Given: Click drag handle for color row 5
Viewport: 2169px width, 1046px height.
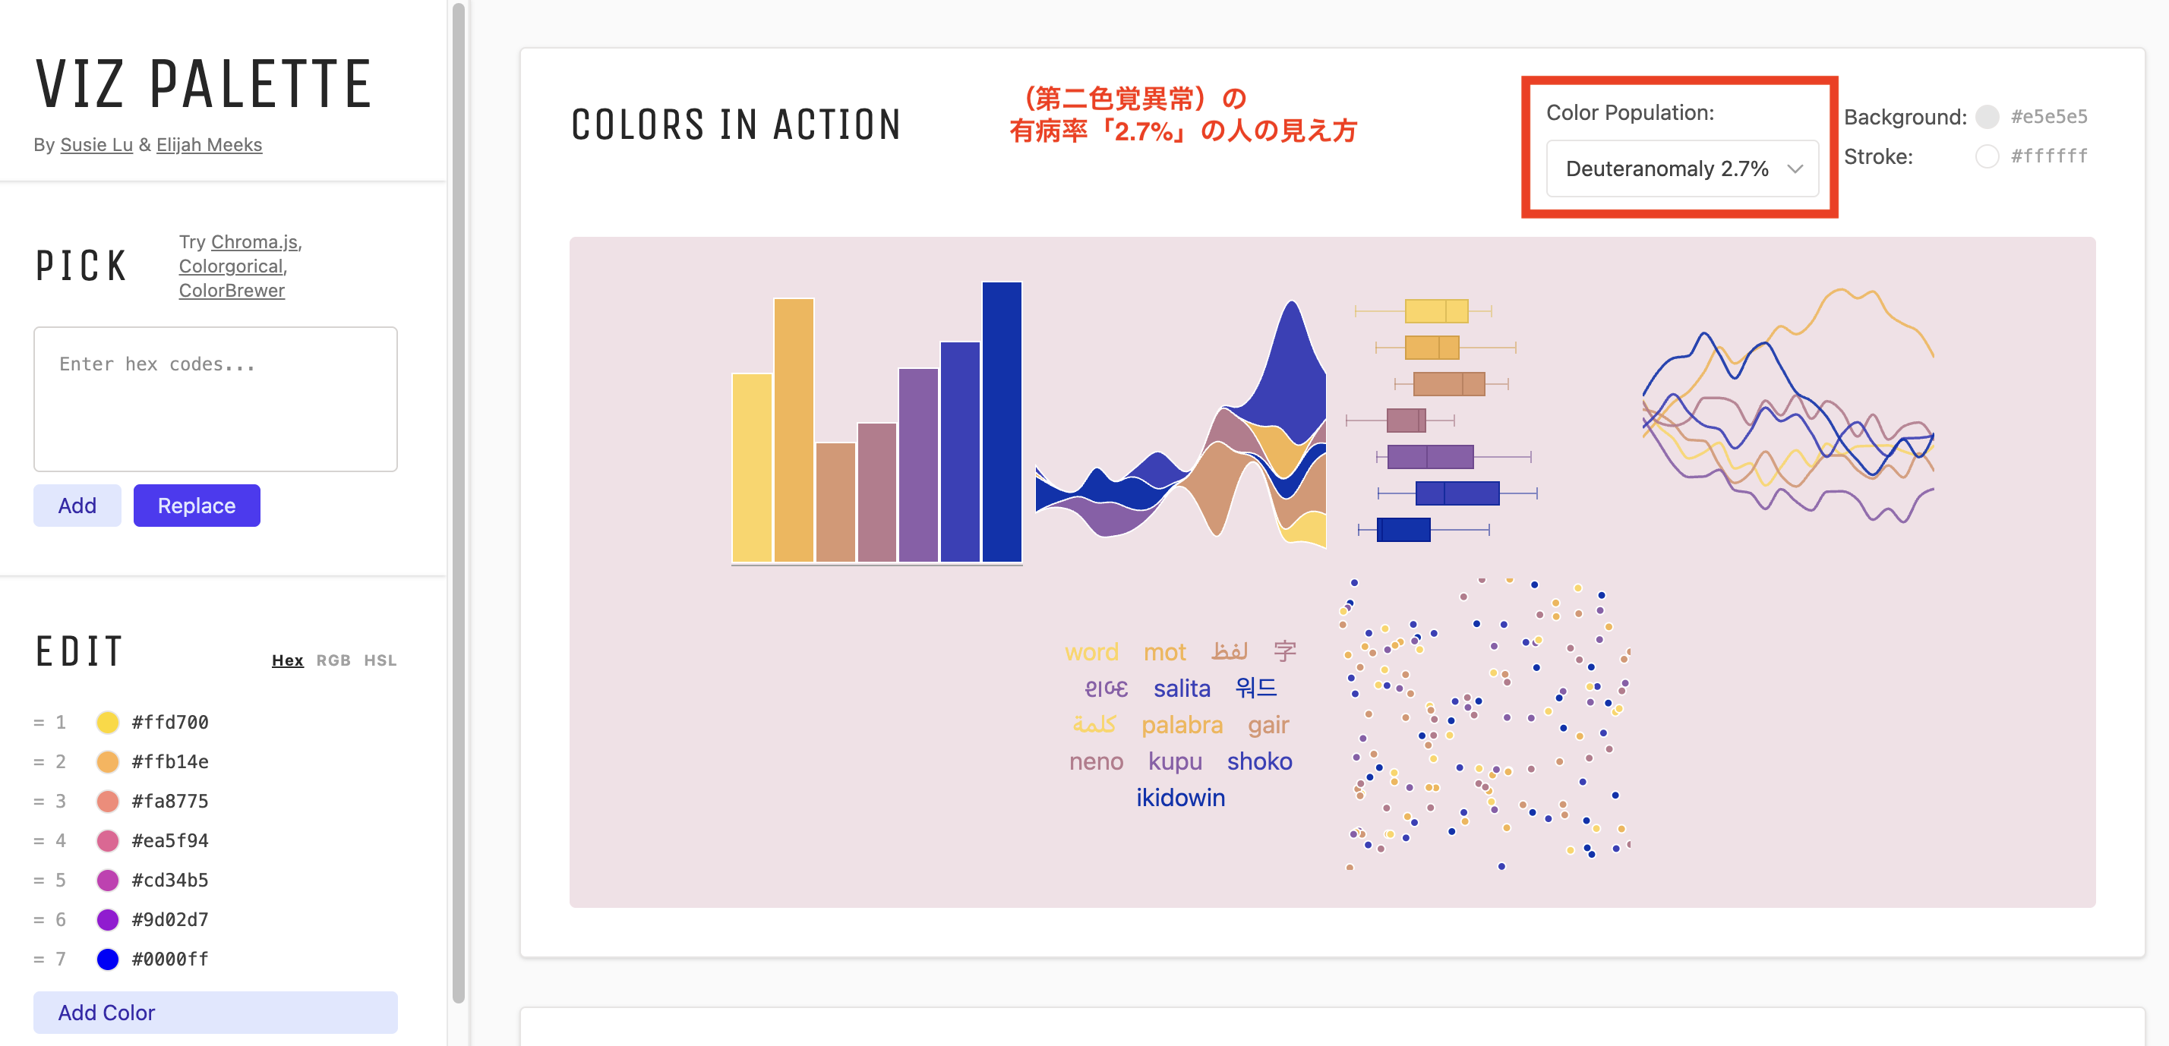Looking at the screenshot, I should pyautogui.click(x=39, y=881).
